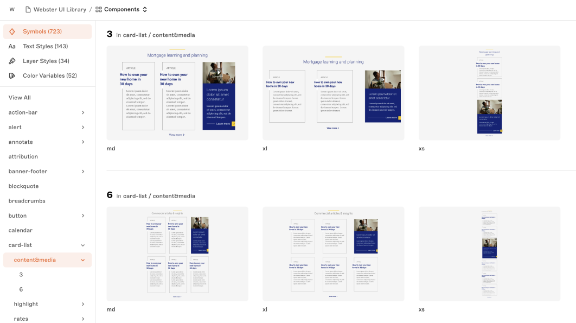The height and width of the screenshot is (323, 576).
Task: Select the highlight label in sidebar
Action: click(x=25, y=304)
